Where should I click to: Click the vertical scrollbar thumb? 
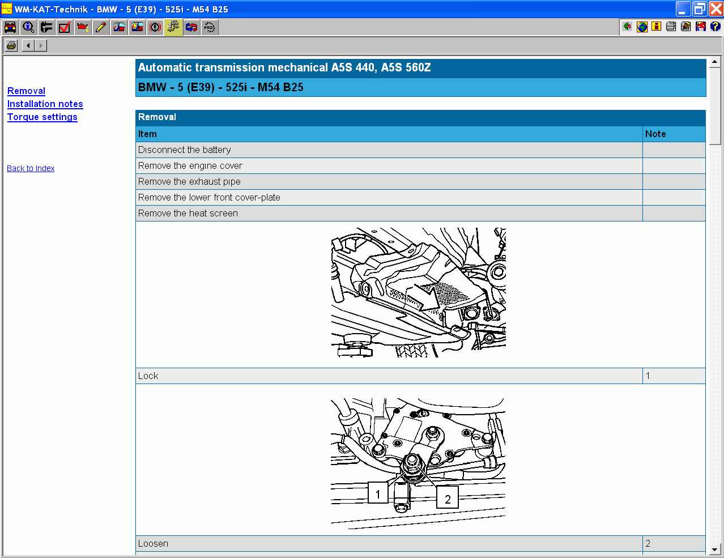(715, 107)
